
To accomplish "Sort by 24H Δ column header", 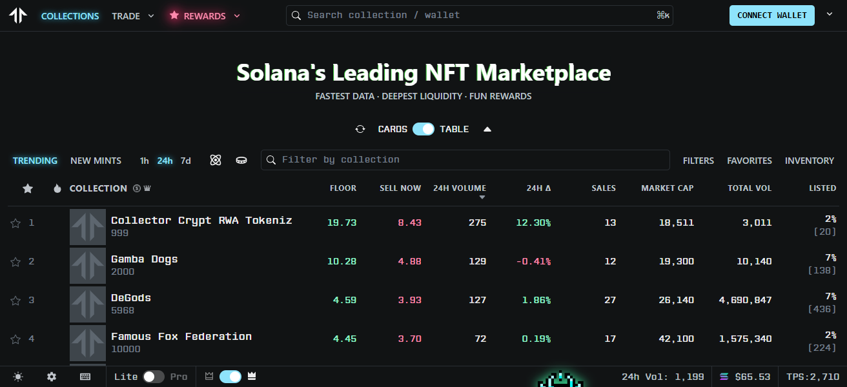I will pos(538,188).
